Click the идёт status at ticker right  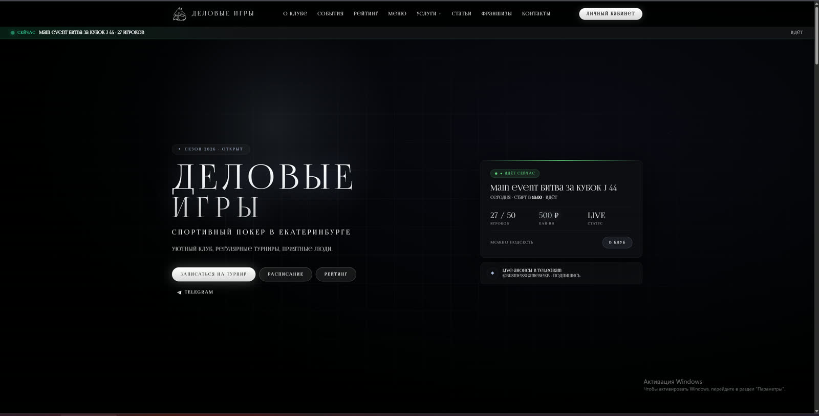[796, 33]
